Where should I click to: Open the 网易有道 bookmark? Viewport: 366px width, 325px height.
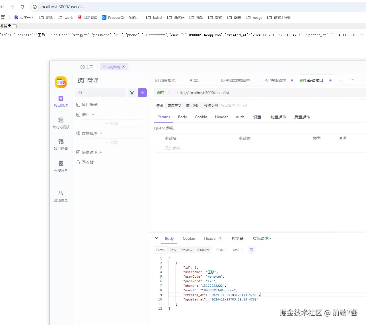pos(87,17)
